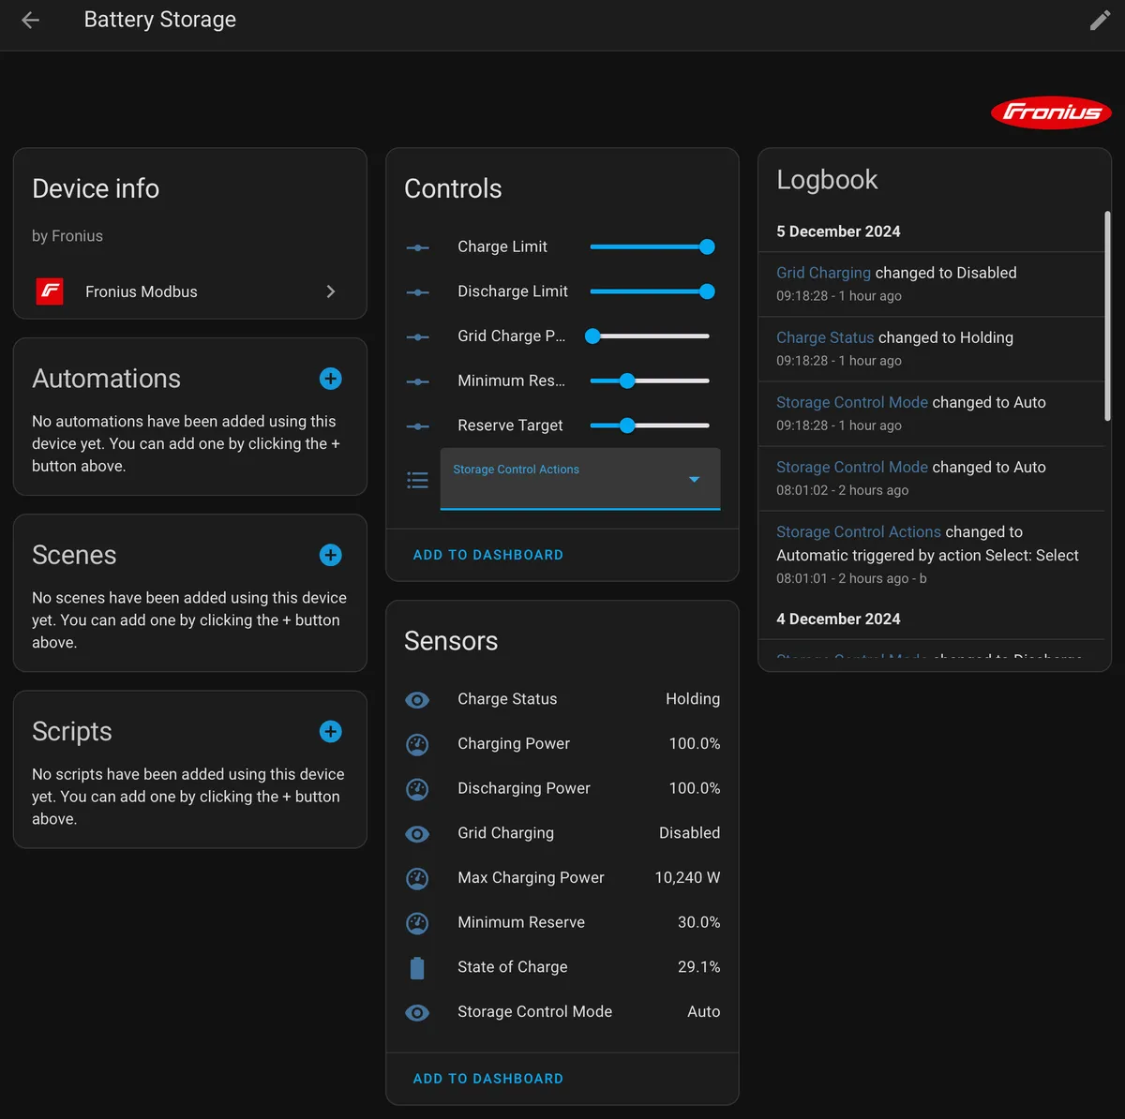Click the Logbook scrollbar

[x=1107, y=316]
